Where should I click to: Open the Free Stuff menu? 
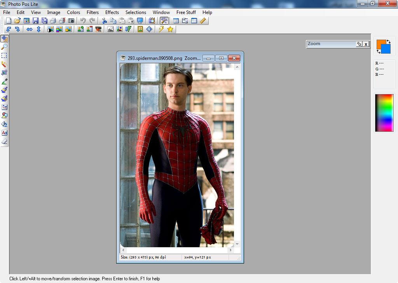coord(186,12)
